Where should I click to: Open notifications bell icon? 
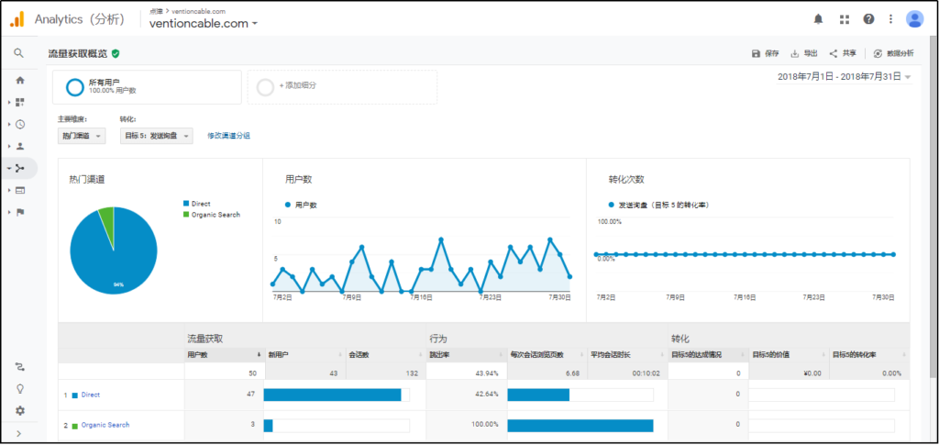click(818, 19)
